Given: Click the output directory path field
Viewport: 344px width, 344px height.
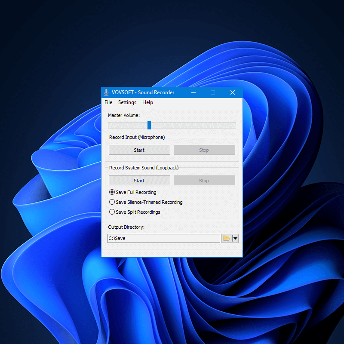Looking at the screenshot, I should click(163, 238).
